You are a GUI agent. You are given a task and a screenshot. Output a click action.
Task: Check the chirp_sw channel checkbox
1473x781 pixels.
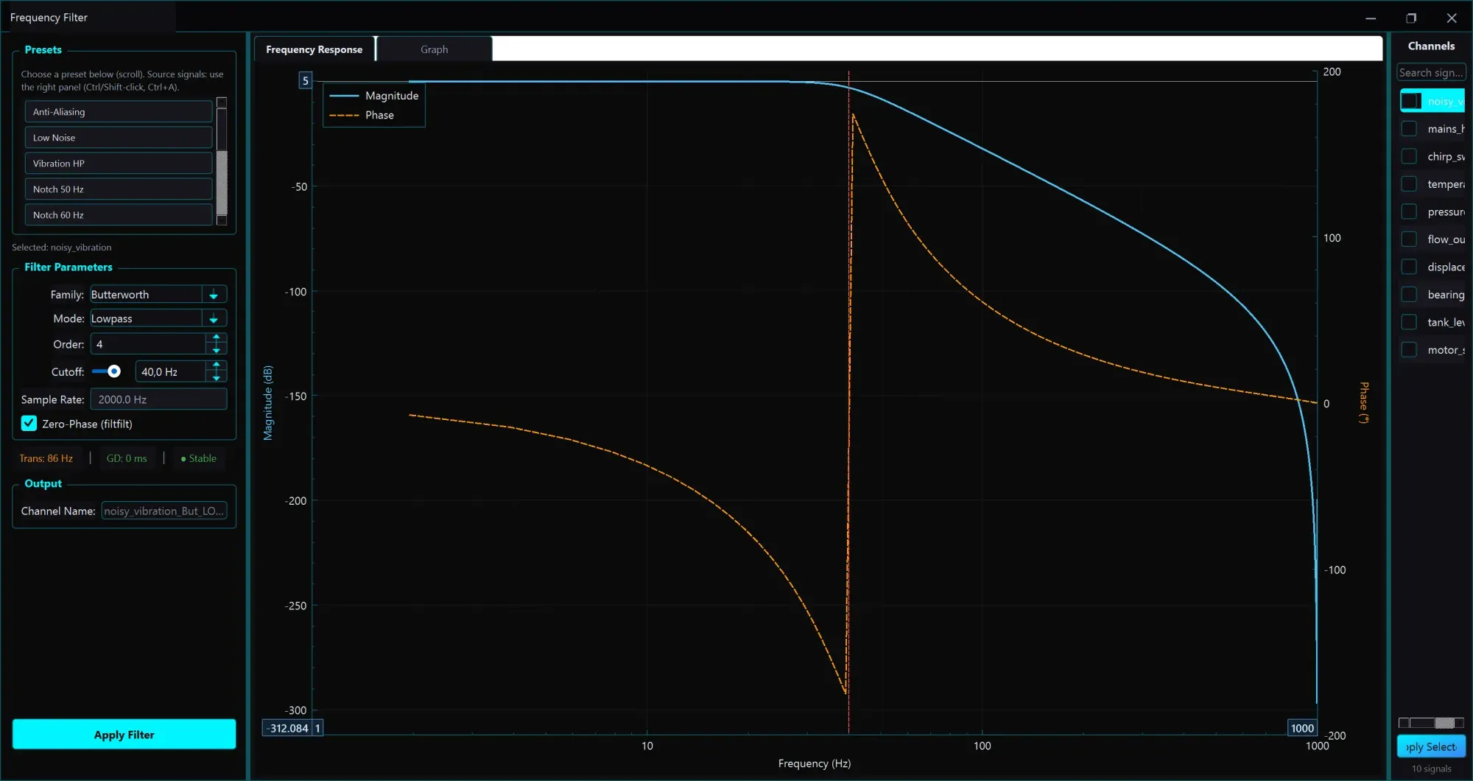pyautogui.click(x=1409, y=156)
